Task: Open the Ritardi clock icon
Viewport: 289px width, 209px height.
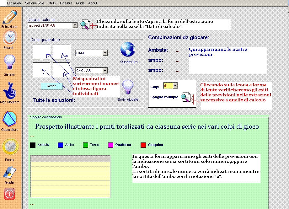Action: pyautogui.click(x=10, y=37)
